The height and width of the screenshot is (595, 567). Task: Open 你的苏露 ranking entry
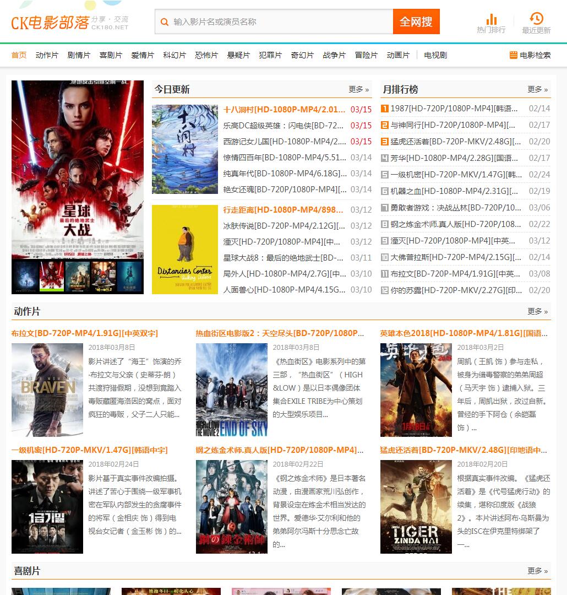pos(456,290)
